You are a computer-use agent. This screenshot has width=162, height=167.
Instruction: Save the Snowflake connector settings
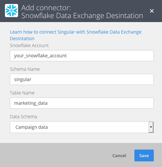pos(144,155)
